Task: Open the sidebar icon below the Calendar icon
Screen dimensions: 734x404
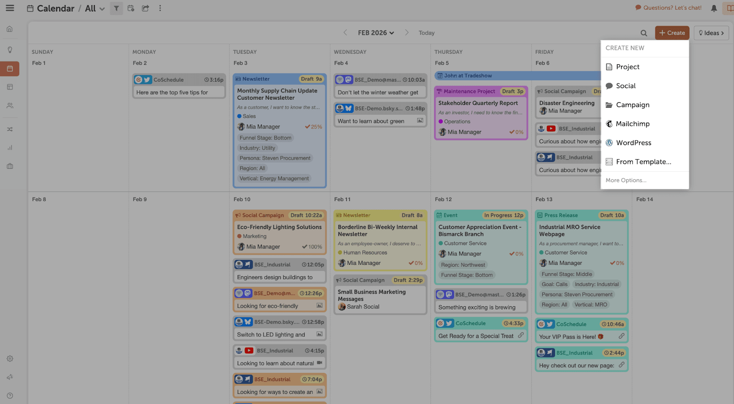Action: (10, 87)
